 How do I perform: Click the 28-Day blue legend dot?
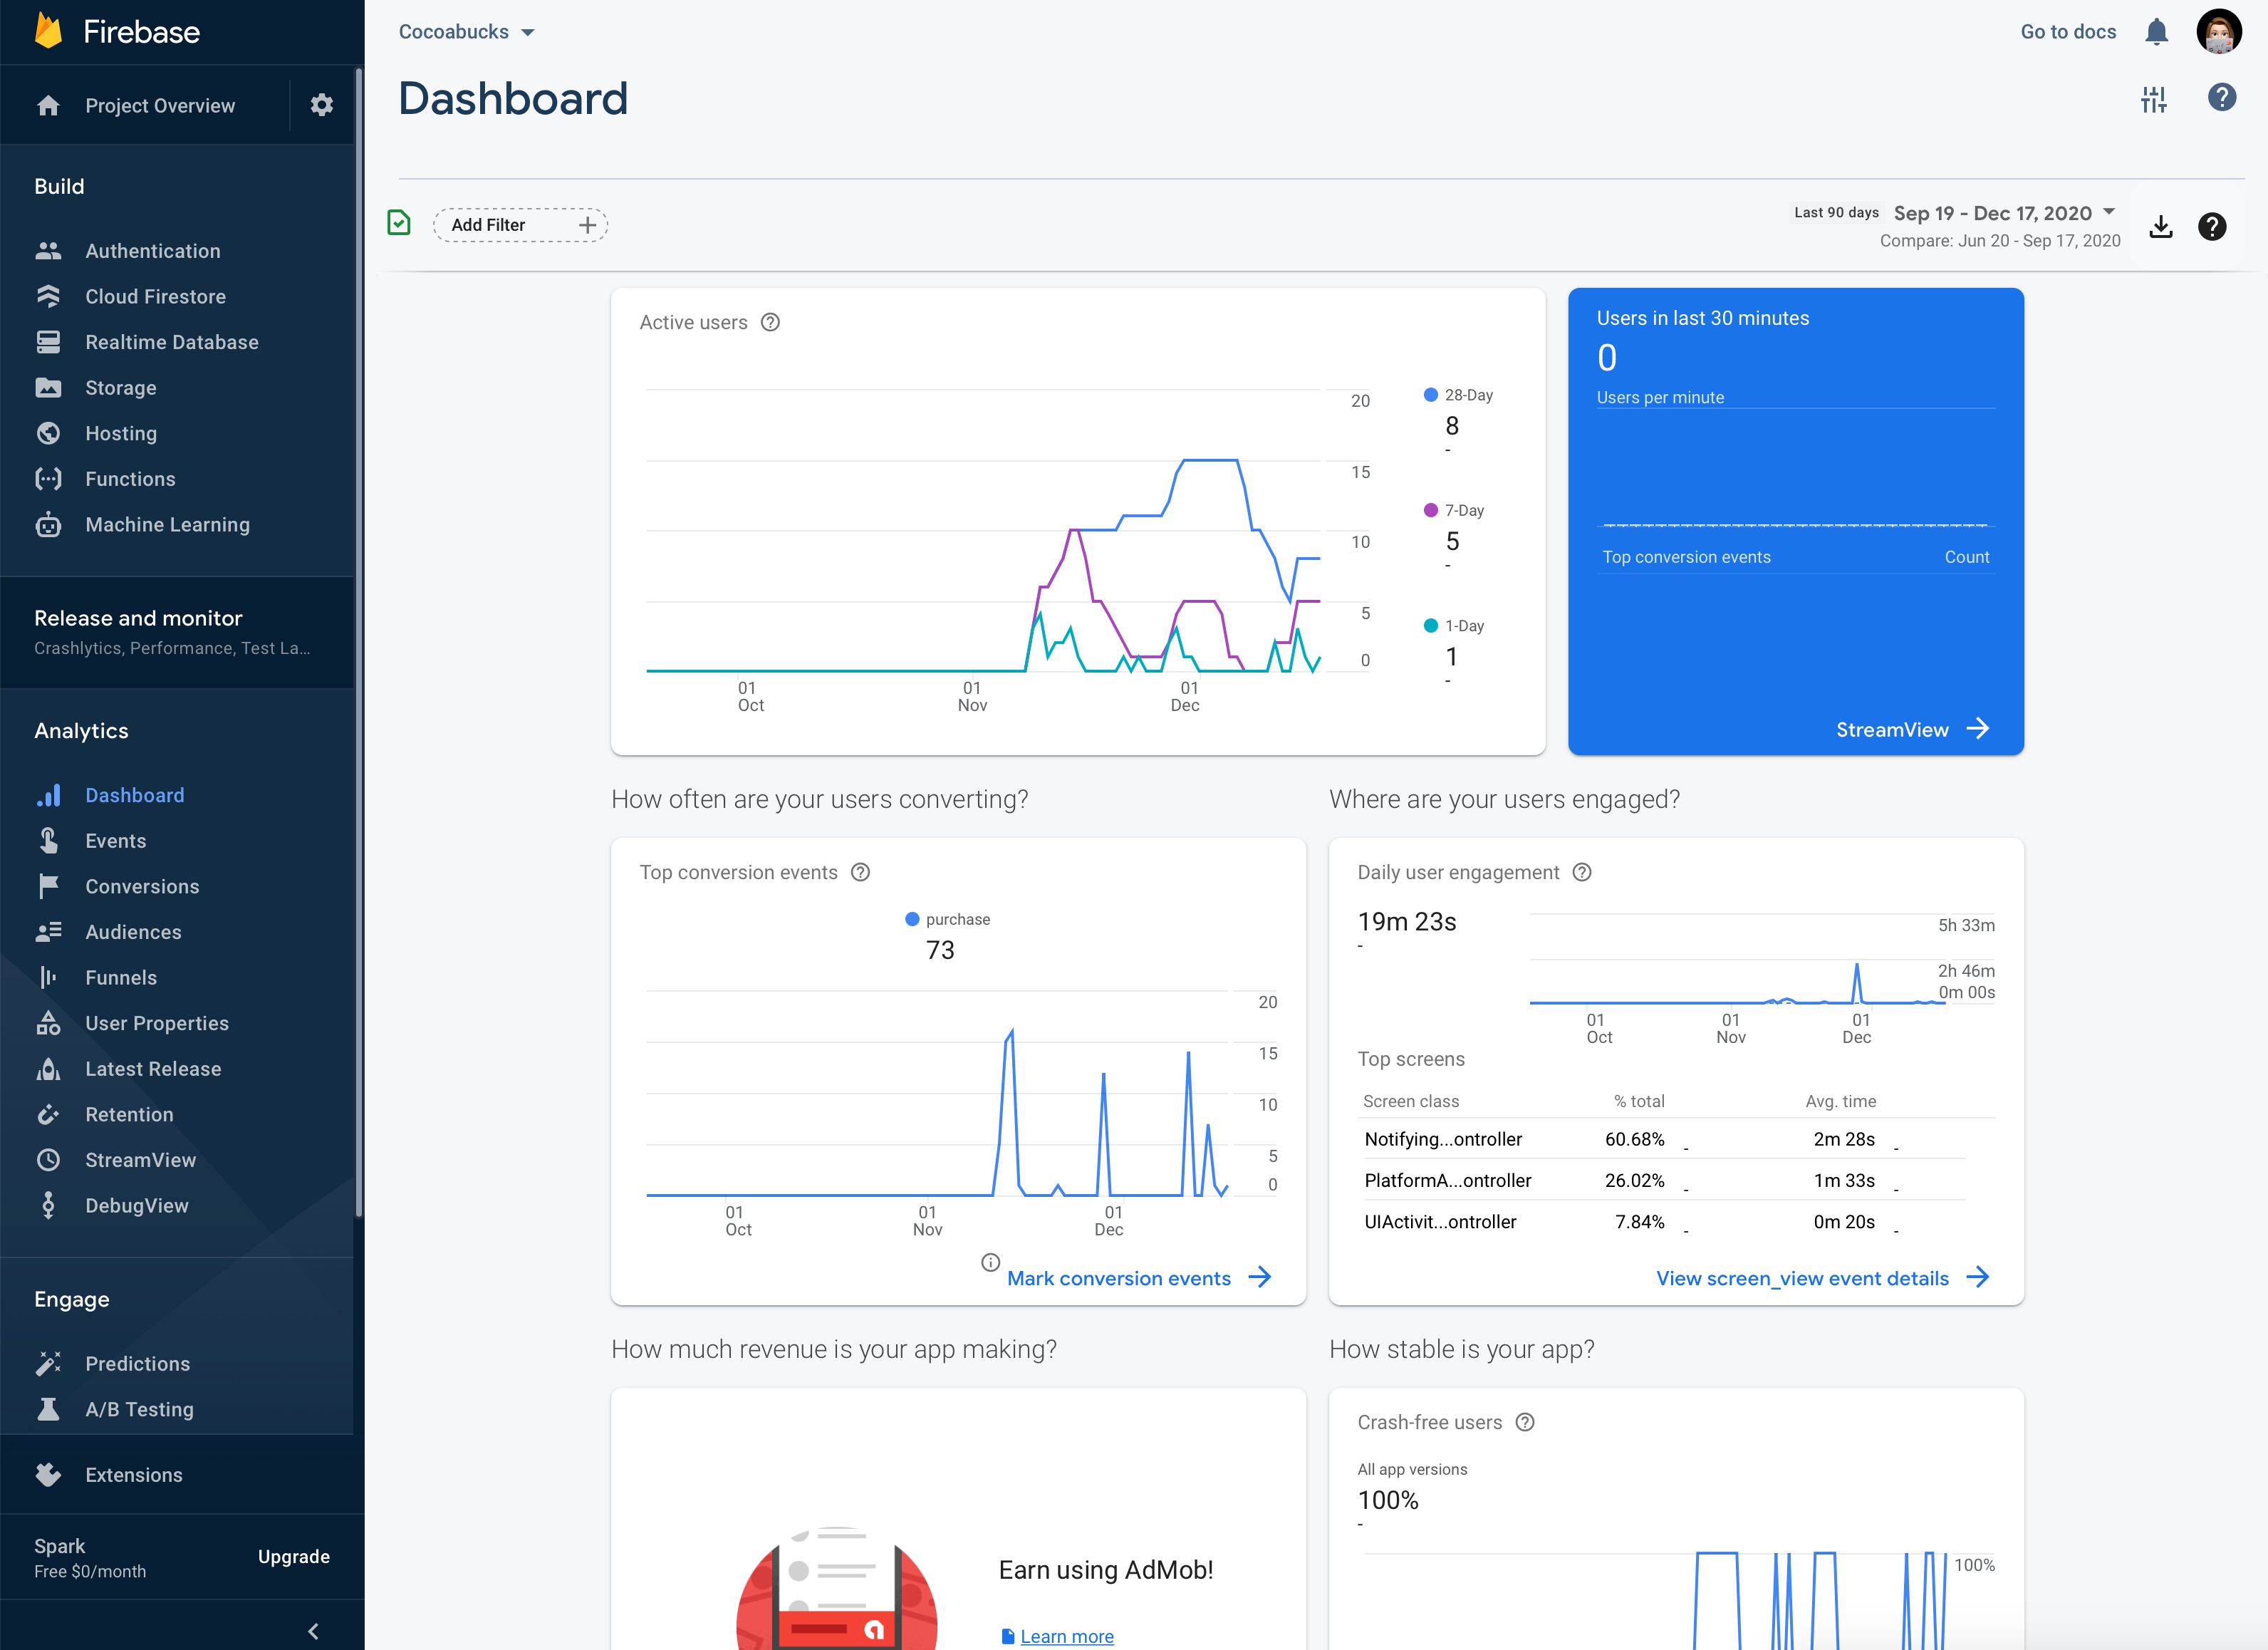coord(1430,395)
